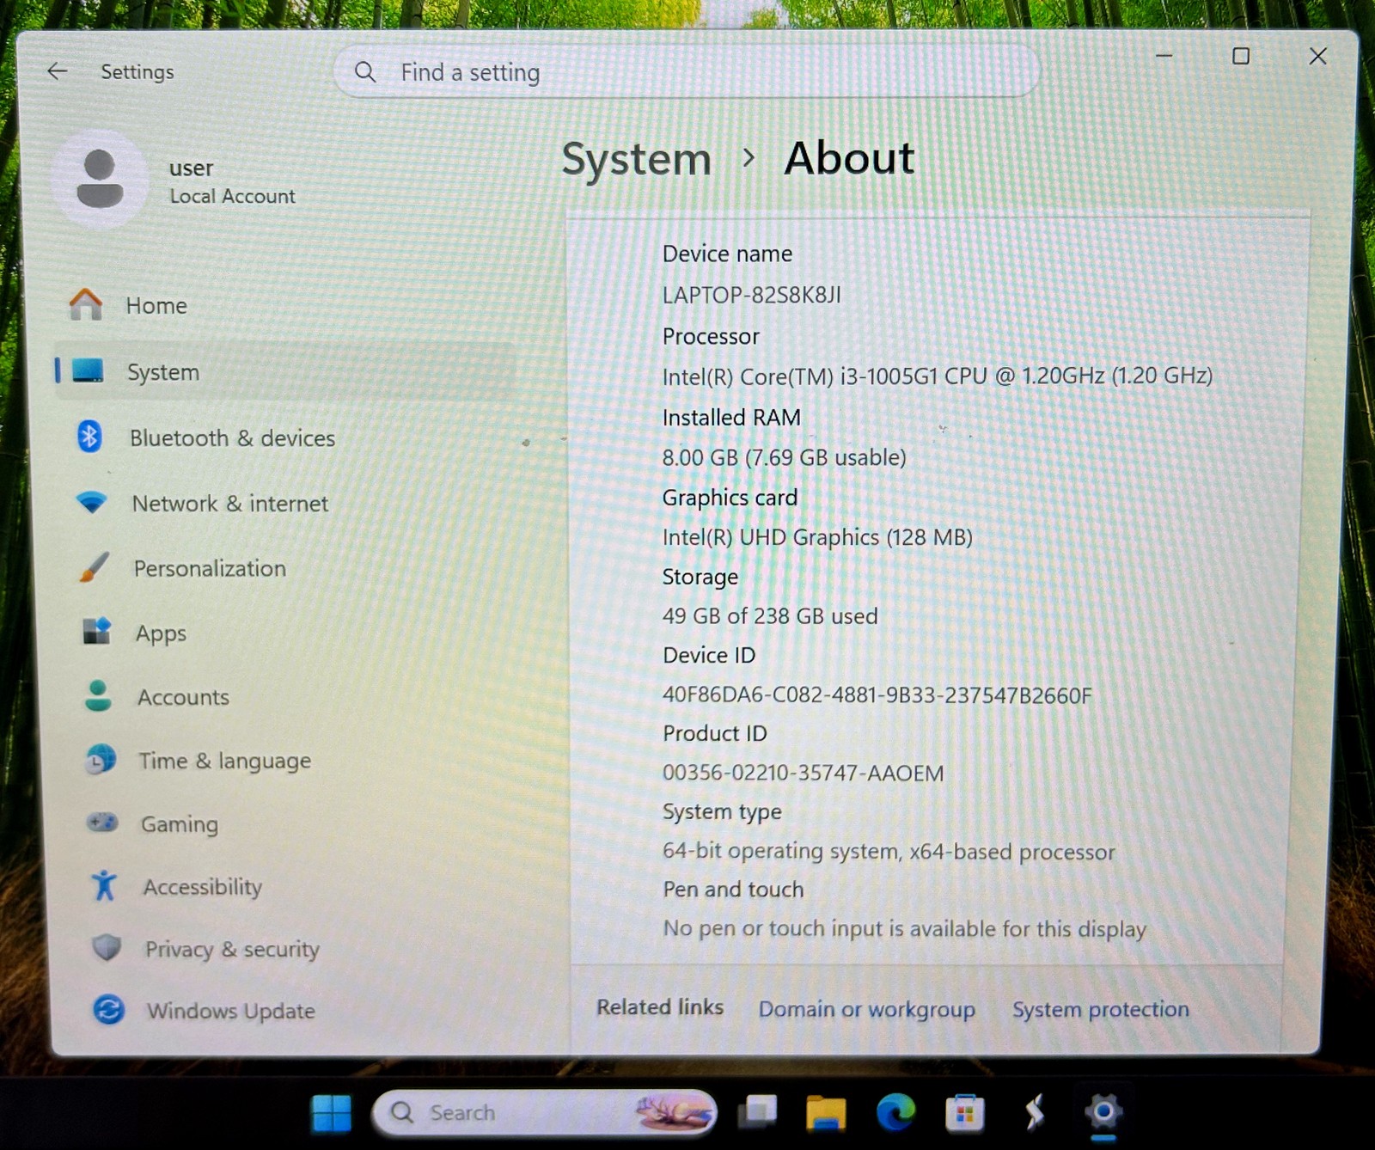Click the System monitor icon in sidebar

pyautogui.click(x=88, y=371)
